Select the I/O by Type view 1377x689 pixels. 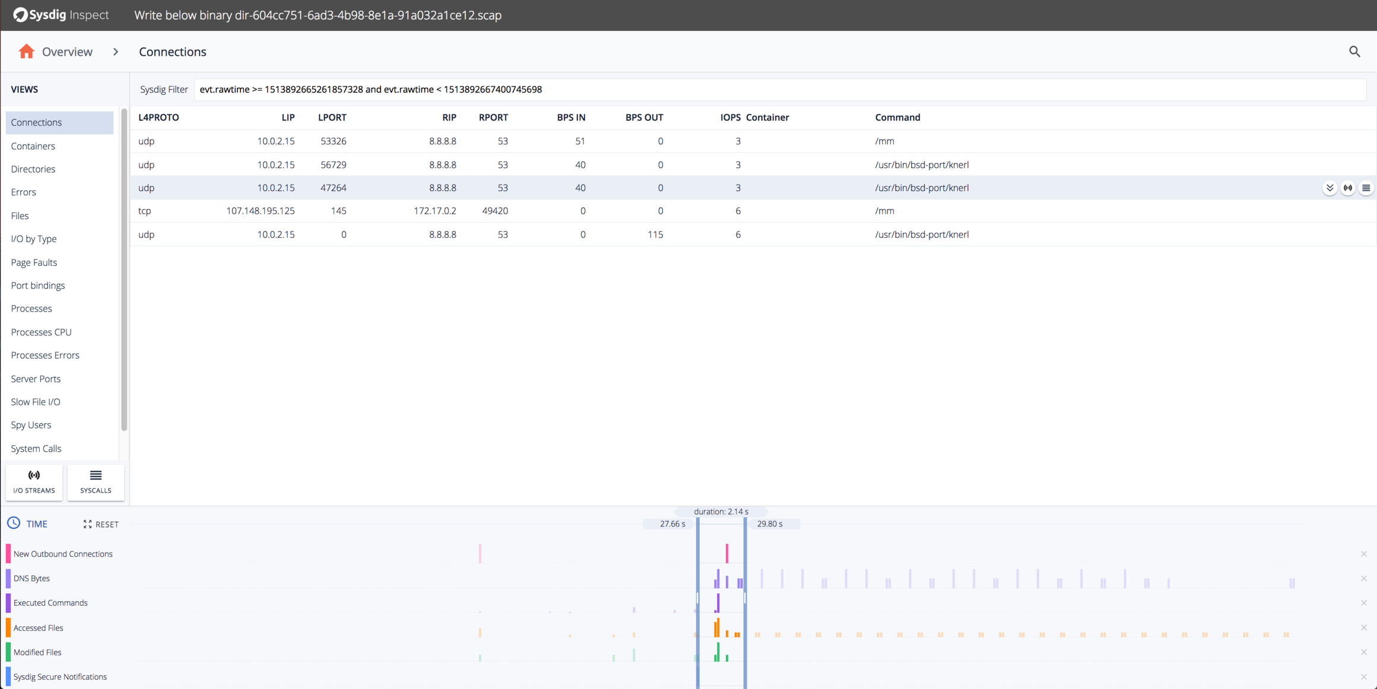tap(59, 239)
